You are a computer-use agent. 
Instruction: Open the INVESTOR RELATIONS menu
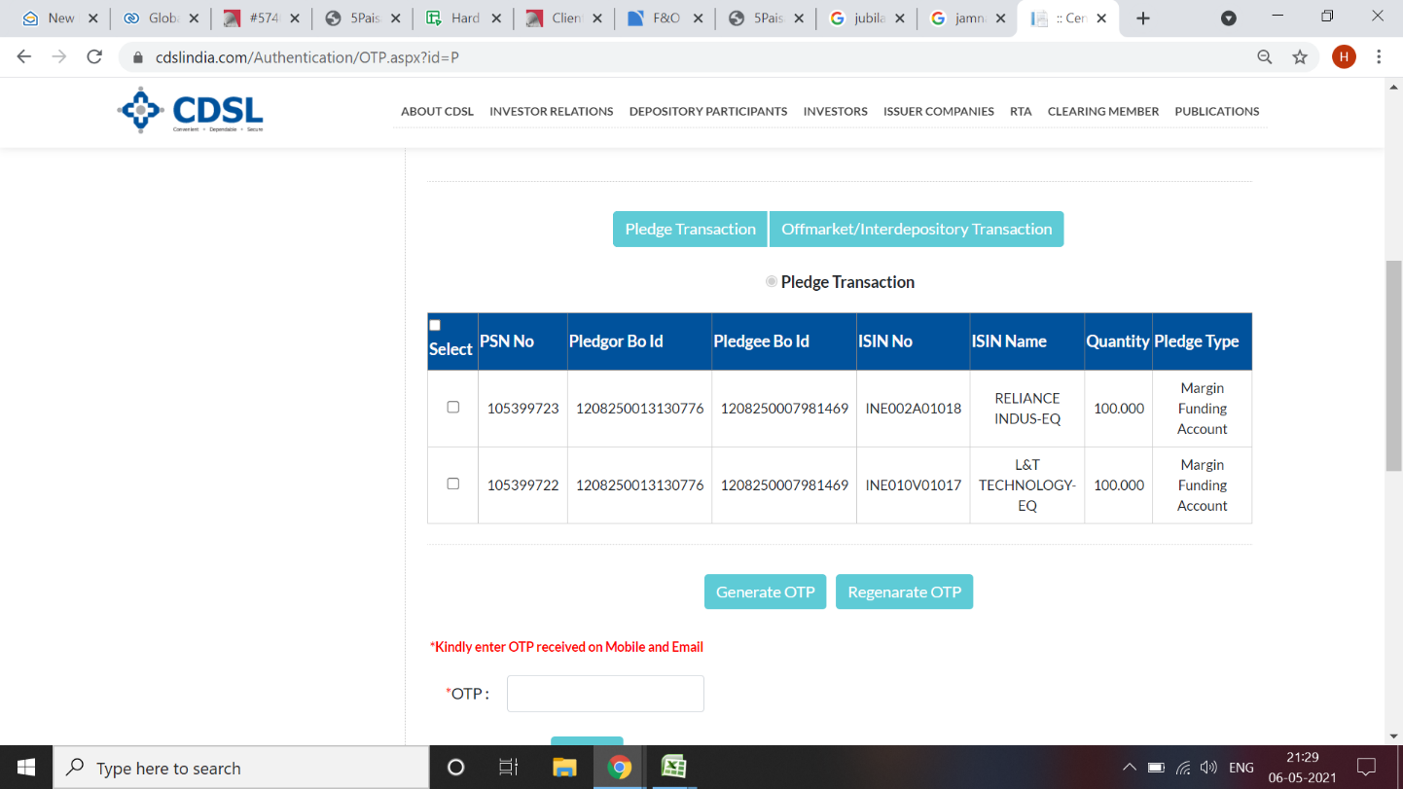click(x=552, y=111)
